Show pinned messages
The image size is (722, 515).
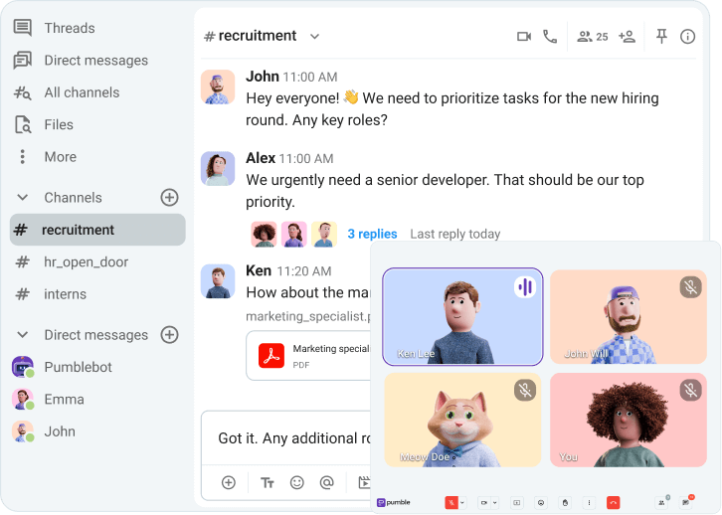coord(661,37)
